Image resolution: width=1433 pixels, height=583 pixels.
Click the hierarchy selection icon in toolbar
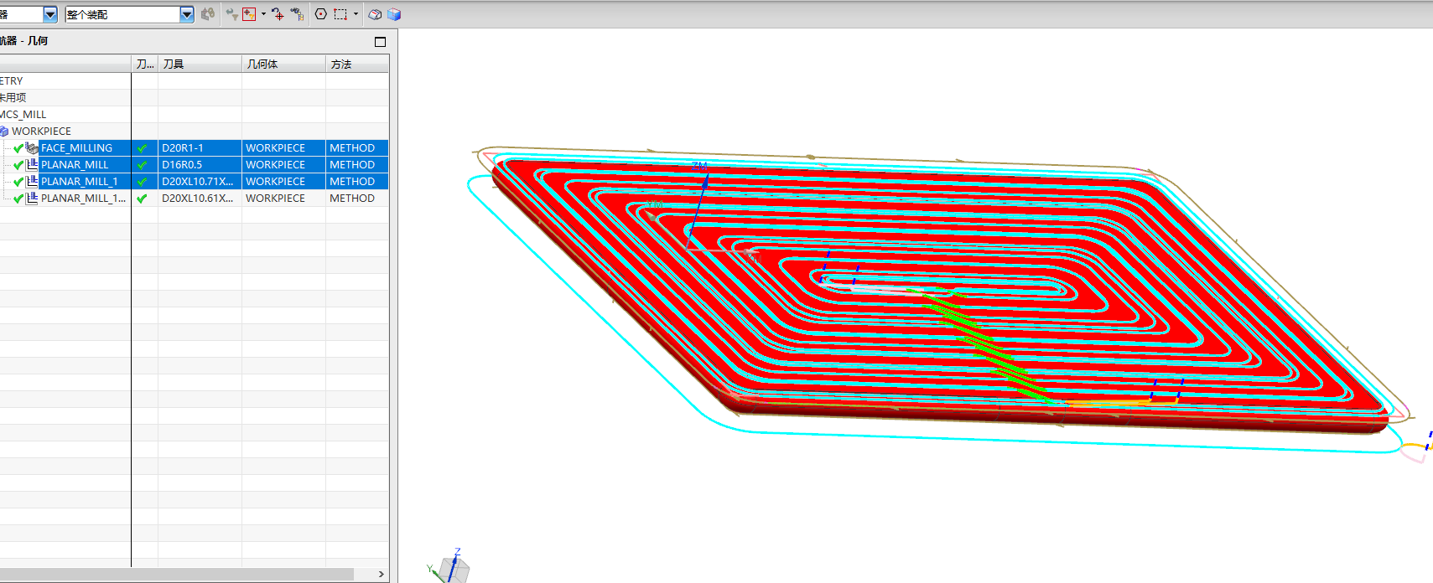(x=297, y=14)
